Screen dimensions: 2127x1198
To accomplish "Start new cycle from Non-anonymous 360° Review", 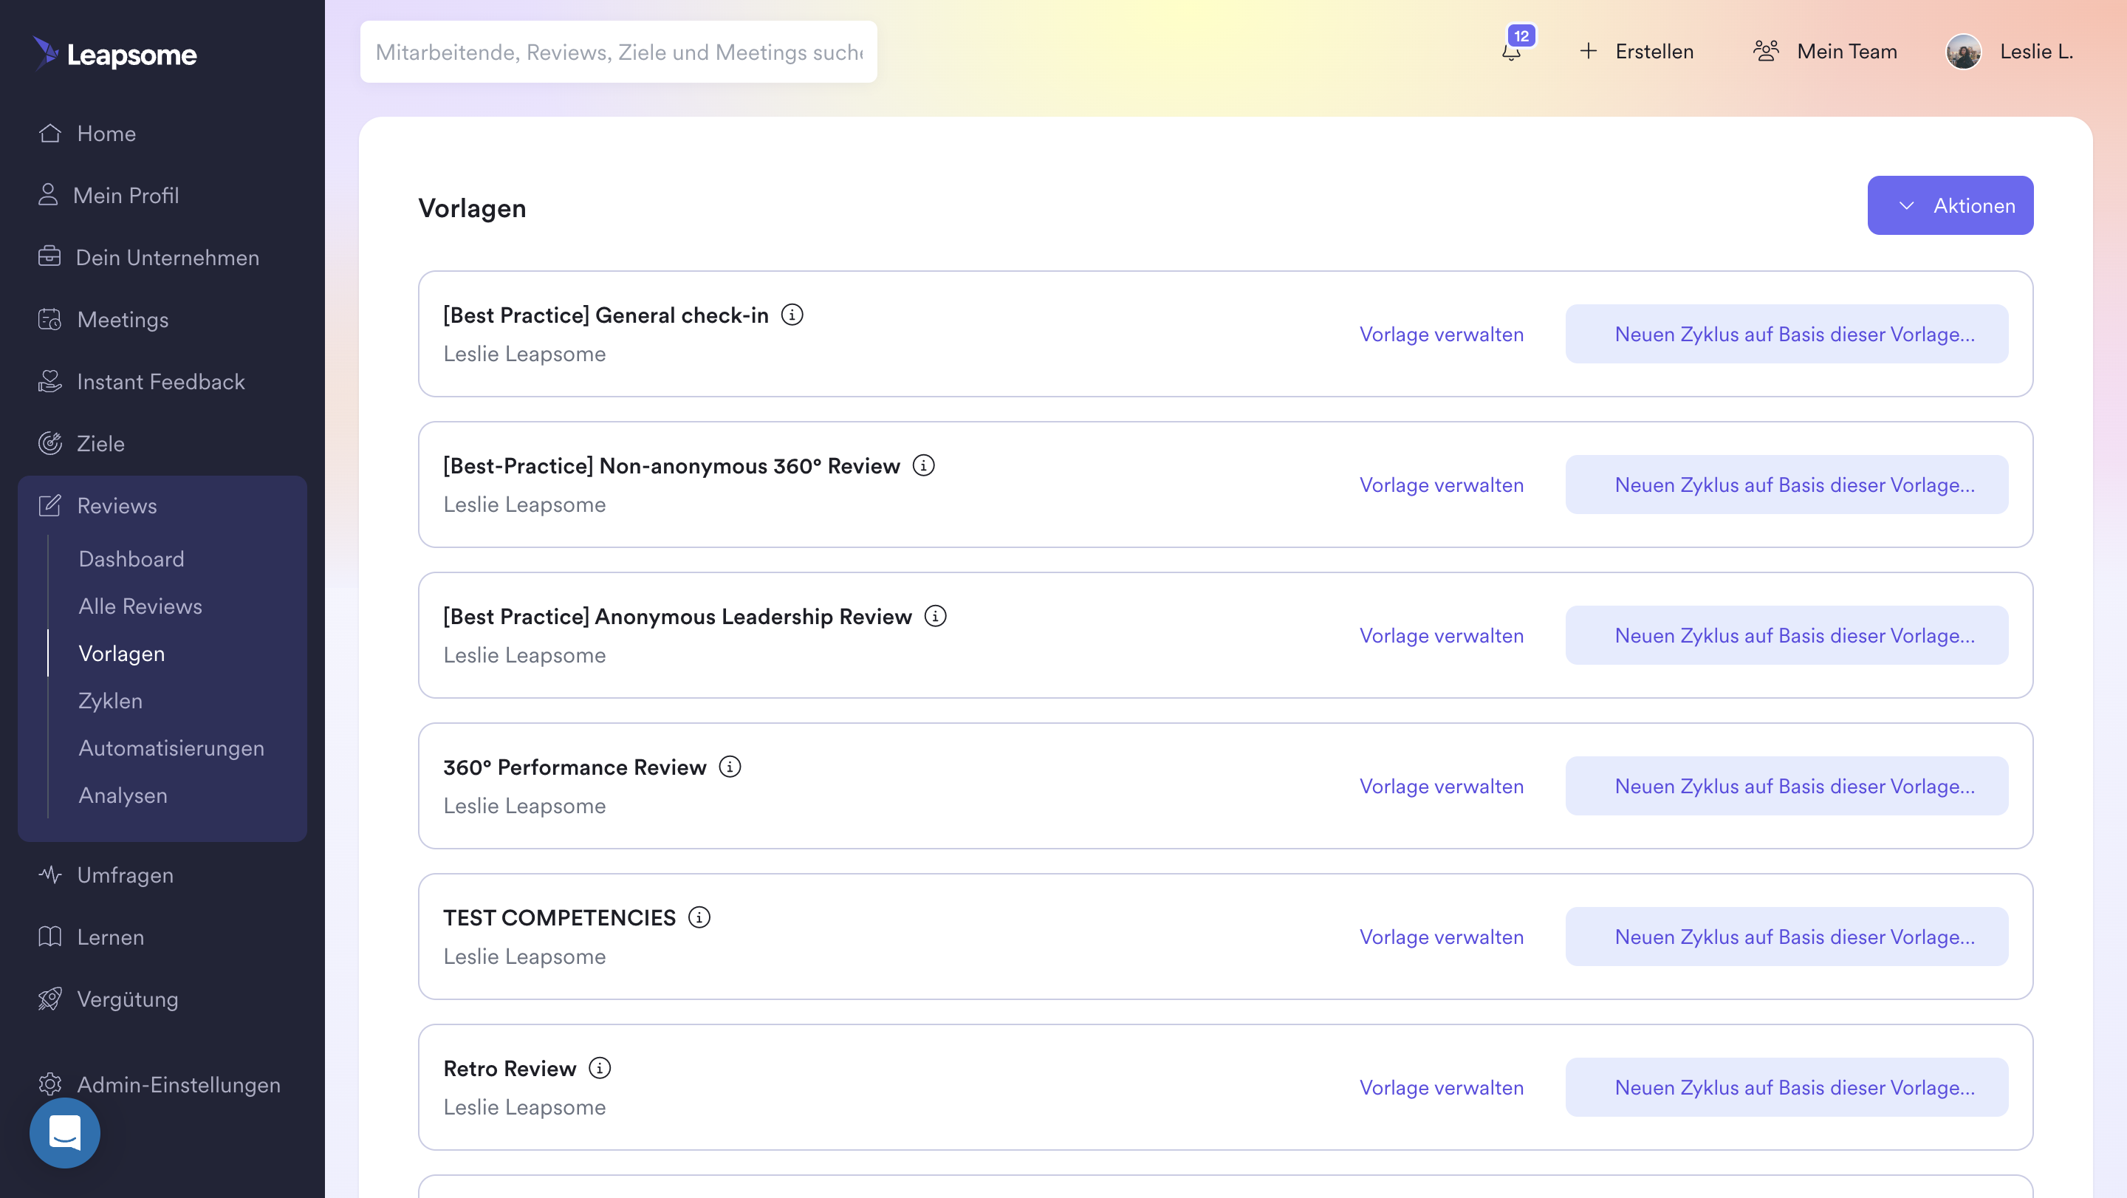I will [1787, 485].
